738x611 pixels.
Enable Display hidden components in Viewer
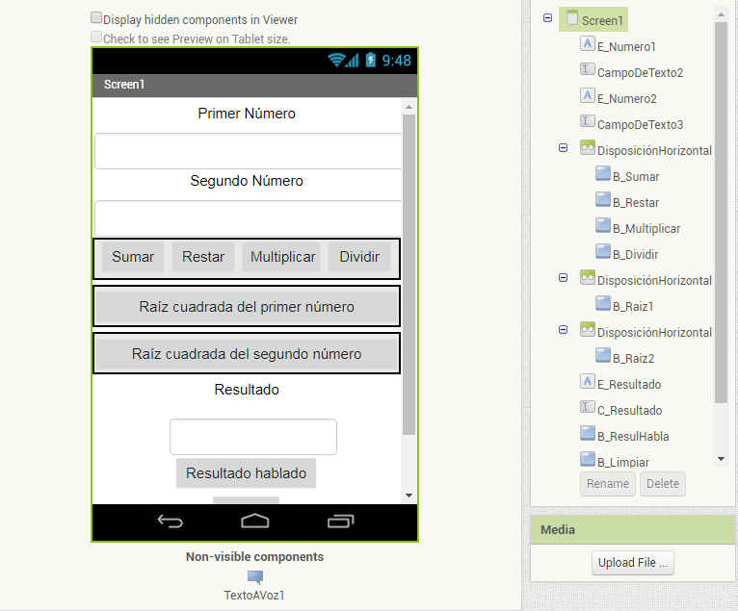[x=96, y=18]
